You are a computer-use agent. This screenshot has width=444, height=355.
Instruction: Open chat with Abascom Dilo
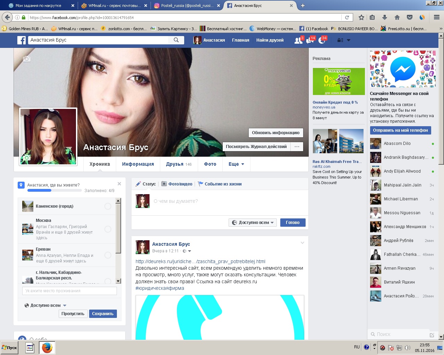click(402, 144)
